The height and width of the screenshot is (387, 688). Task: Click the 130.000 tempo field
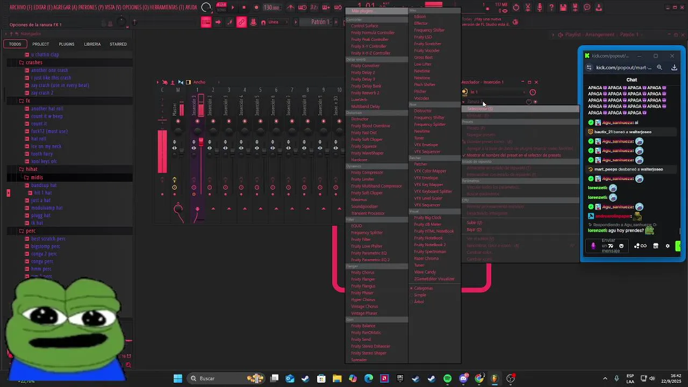(271, 8)
